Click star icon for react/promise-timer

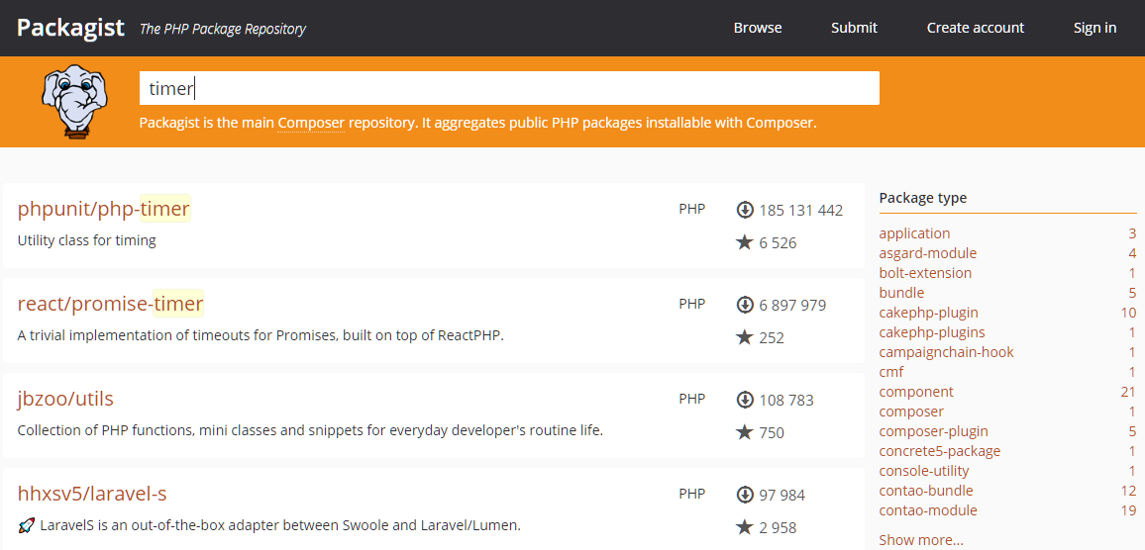pos(745,337)
